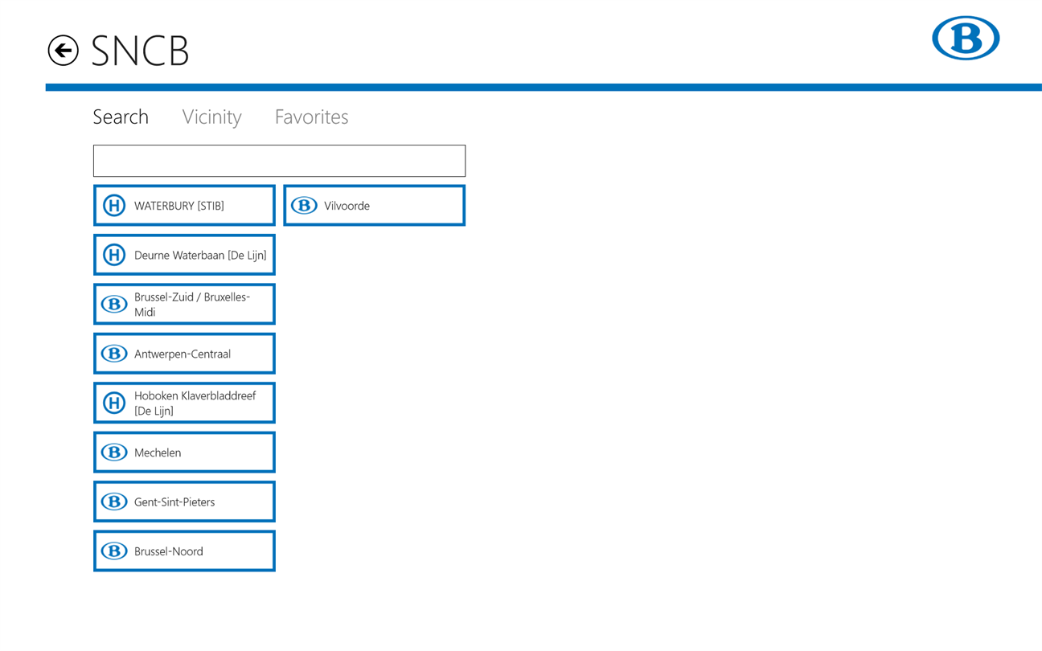Open the Vicinity tab
Image resolution: width=1042 pixels, height=651 pixels.
coord(211,117)
